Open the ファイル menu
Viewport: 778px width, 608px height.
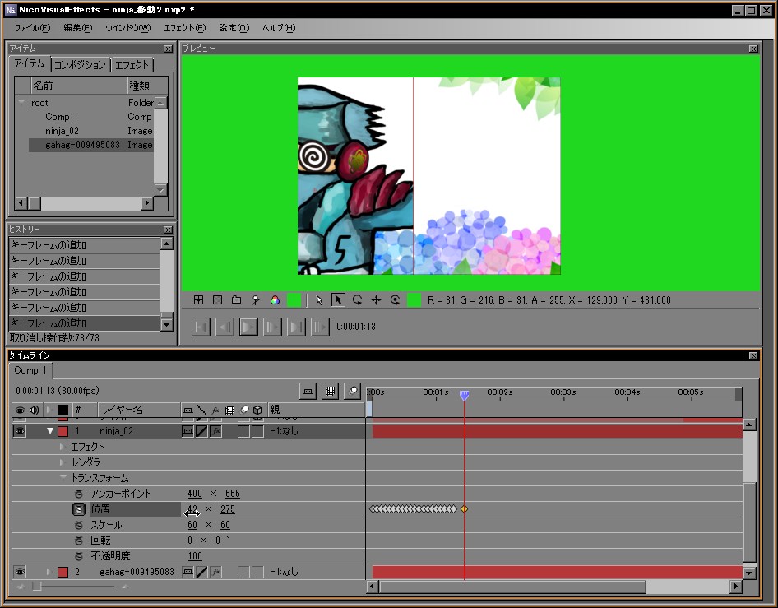tap(32, 28)
